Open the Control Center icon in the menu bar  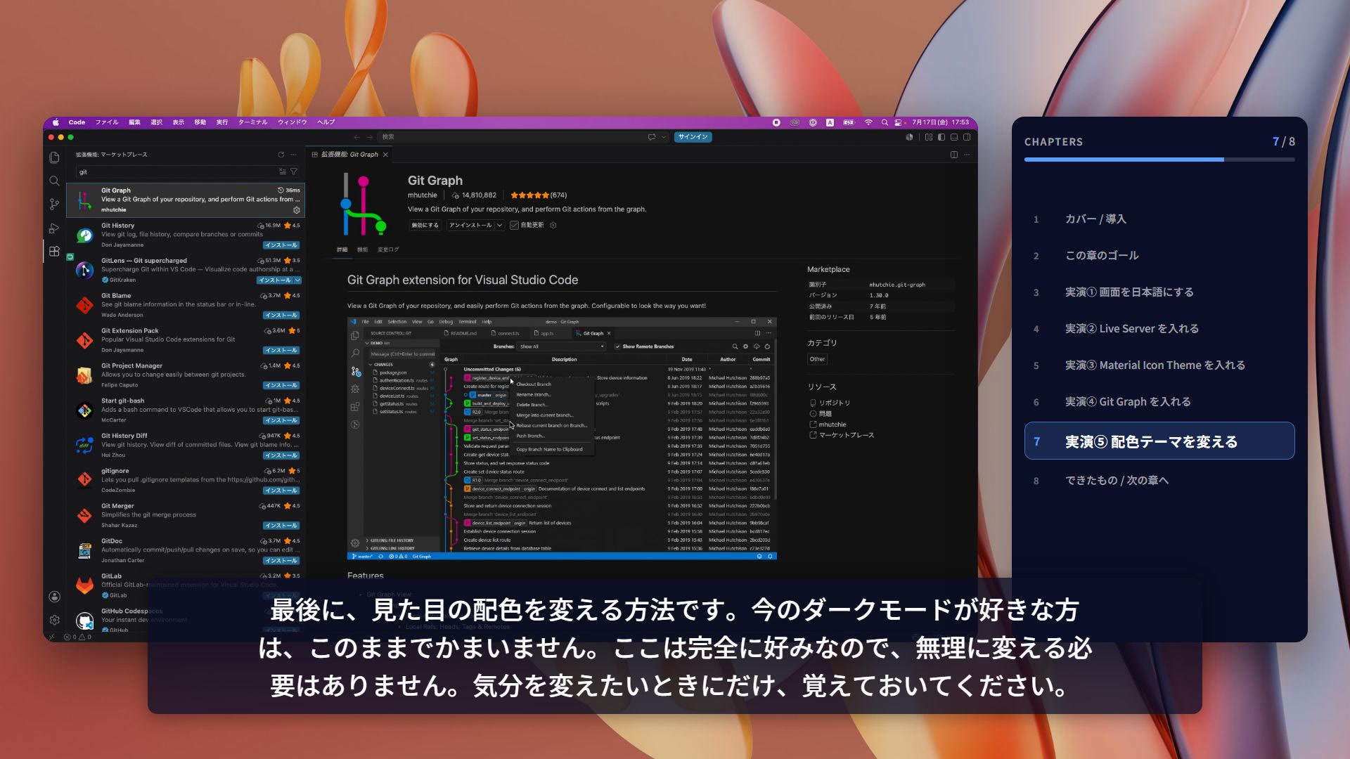pyautogui.click(x=899, y=122)
